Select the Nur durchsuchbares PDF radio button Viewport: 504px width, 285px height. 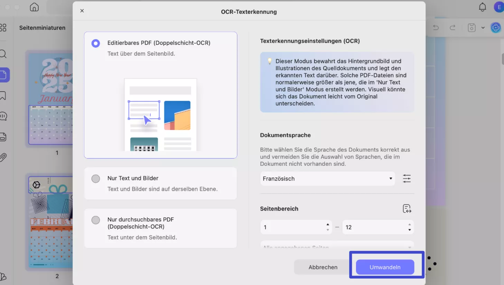pyautogui.click(x=96, y=220)
